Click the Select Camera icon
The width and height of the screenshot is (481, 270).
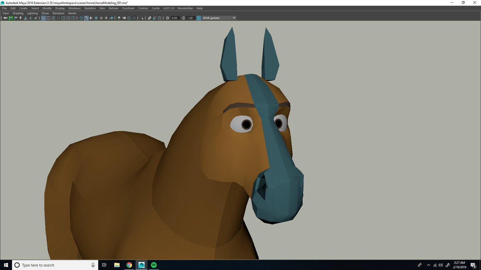click(6, 18)
